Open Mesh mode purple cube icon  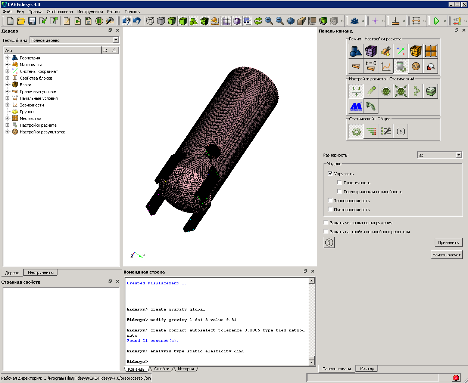371,51
